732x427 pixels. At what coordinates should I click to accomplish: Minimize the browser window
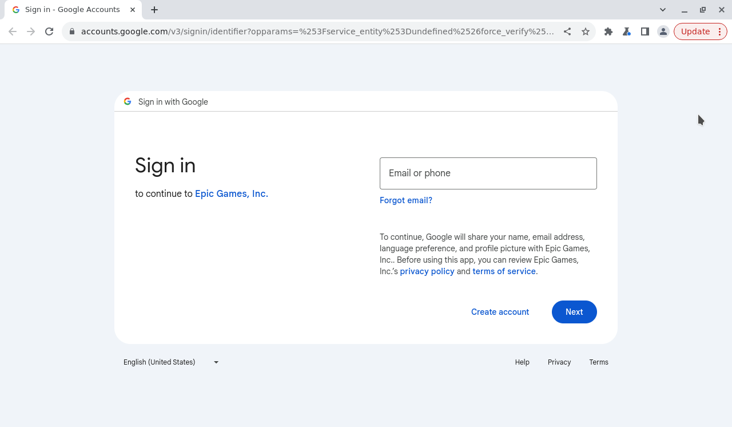[x=684, y=10]
